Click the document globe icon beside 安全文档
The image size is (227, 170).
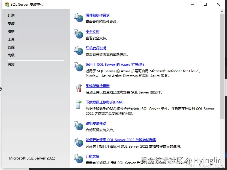[x=79, y=34]
